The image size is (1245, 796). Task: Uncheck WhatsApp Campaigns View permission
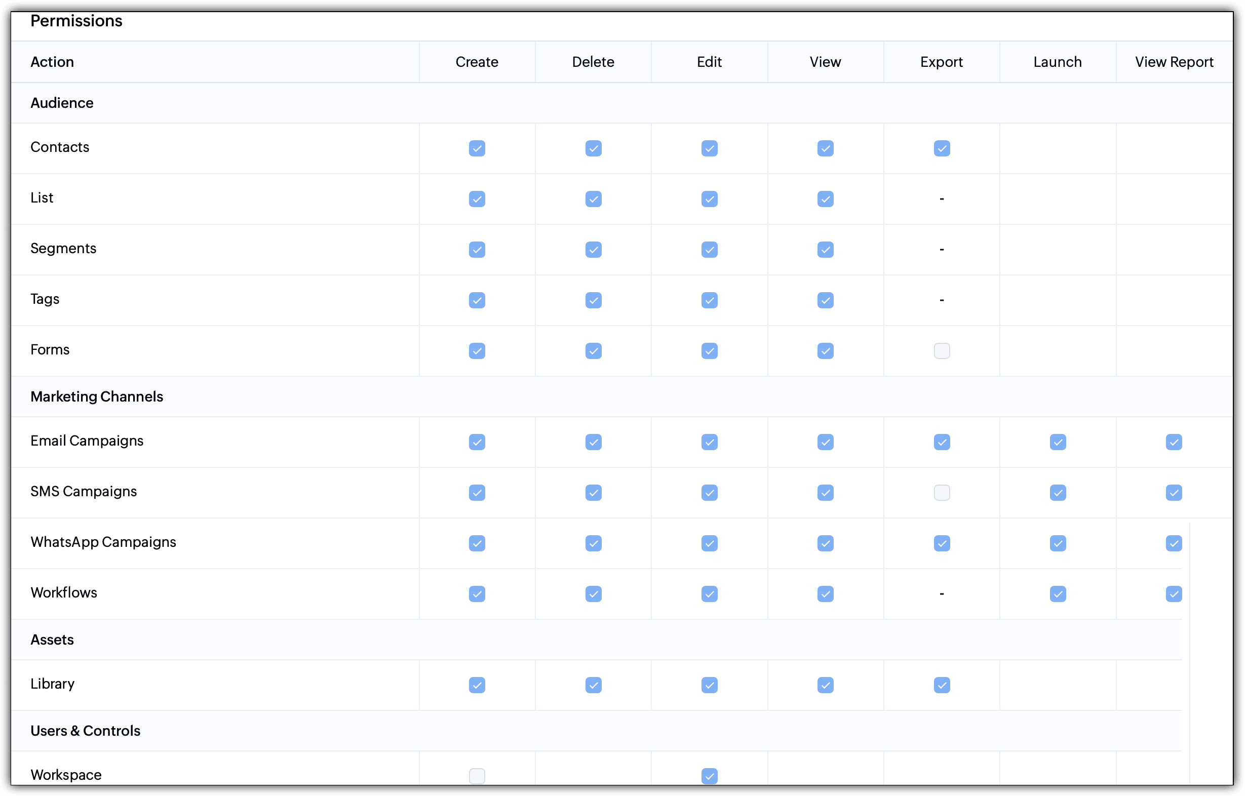(x=825, y=543)
